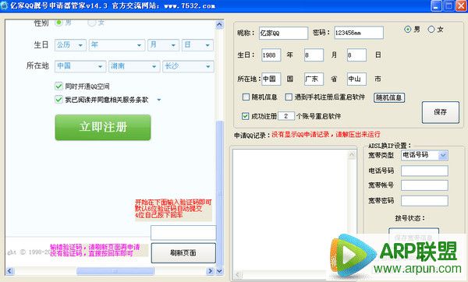Open the 宽带类型 dropdown

(424, 155)
